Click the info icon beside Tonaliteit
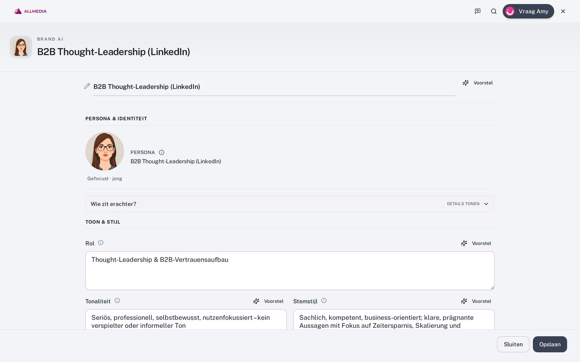The height and width of the screenshot is (362, 580). click(117, 300)
